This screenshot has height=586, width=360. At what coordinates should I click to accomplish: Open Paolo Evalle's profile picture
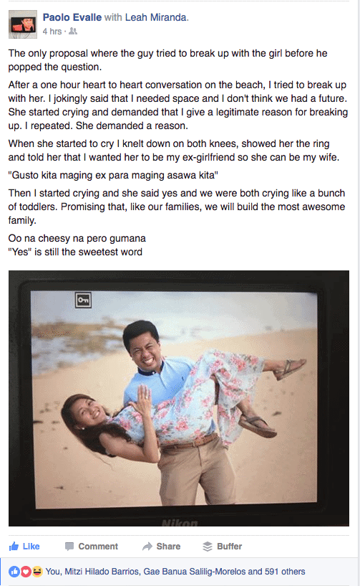[x=23, y=24]
